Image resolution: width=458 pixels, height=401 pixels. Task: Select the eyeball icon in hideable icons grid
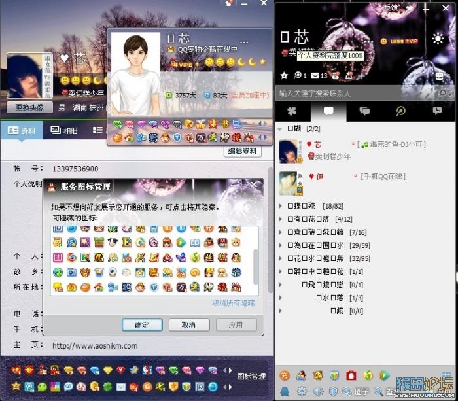pos(113,272)
